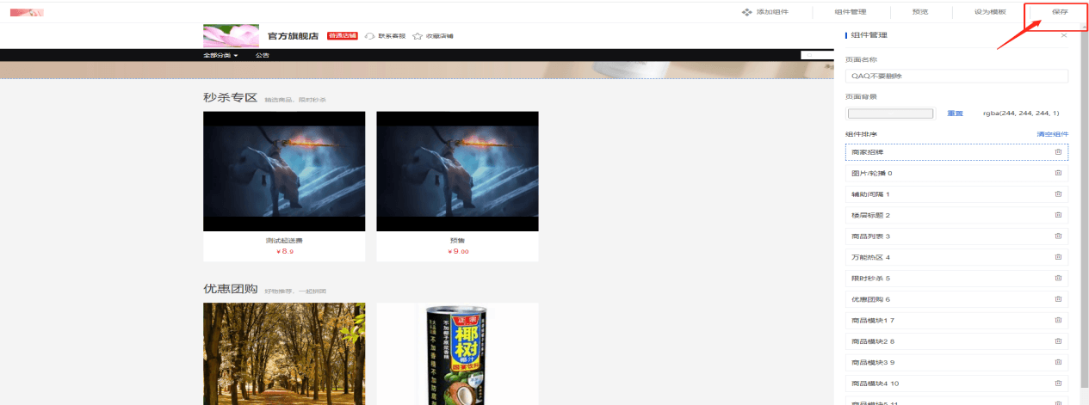Click the 联系客服 headset icon

tap(370, 36)
